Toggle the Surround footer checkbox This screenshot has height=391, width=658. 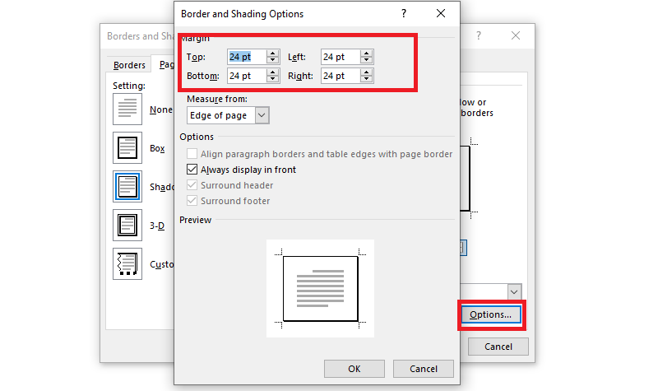[192, 201]
